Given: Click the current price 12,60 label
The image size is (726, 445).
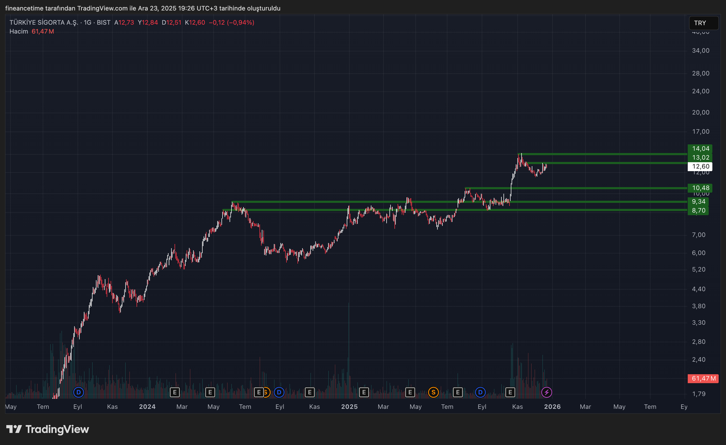Looking at the screenshot, I should coord(700,166).
